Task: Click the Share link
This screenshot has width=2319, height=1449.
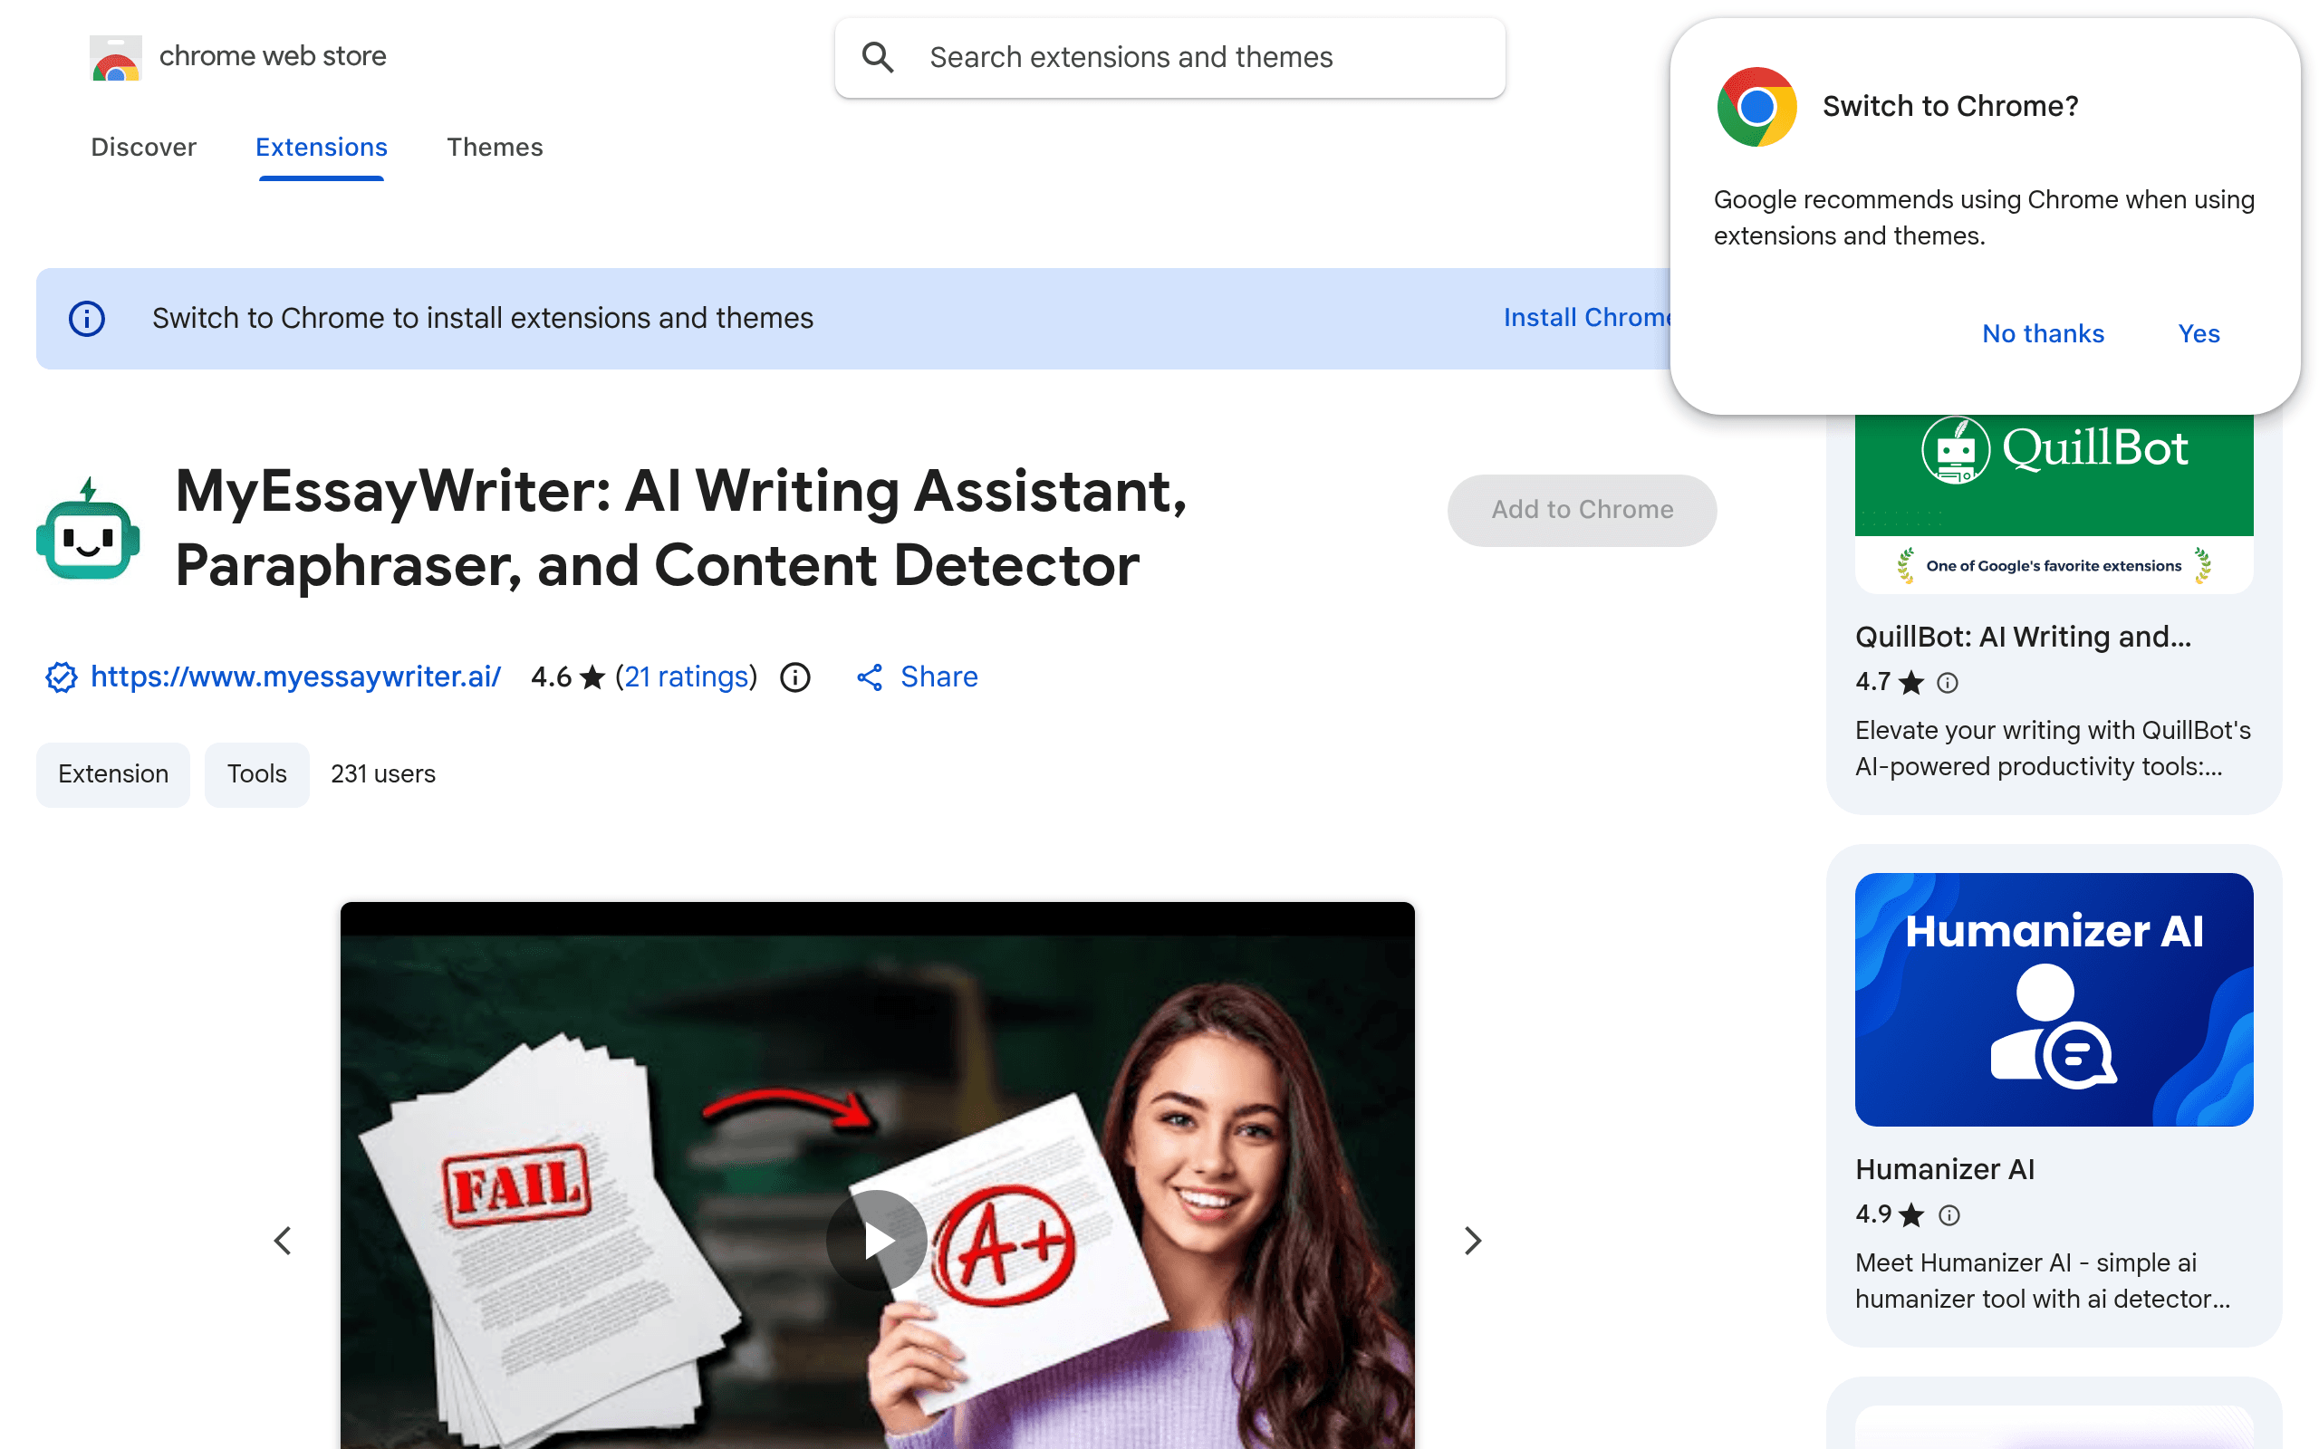Action: (x=939, y=677)
